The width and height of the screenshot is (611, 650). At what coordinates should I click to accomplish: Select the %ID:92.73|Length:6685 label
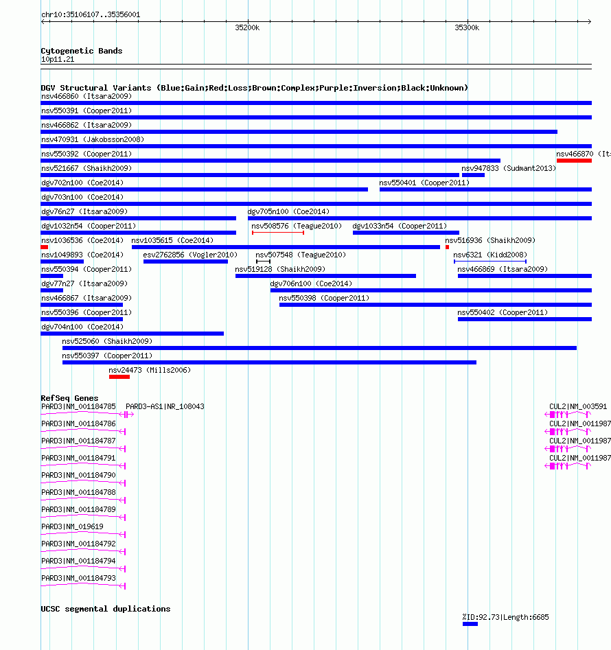[505, 617]
